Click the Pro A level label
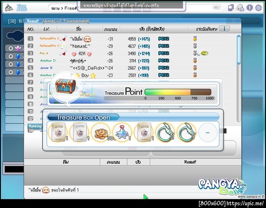The image size is (266, 208). 44,53
